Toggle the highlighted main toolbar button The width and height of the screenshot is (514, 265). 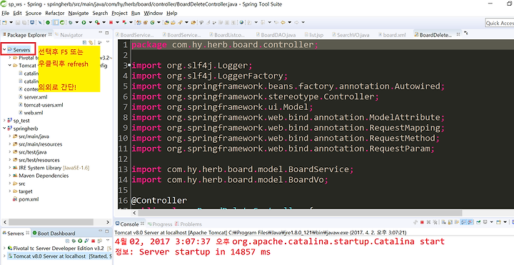click(56, 22)
